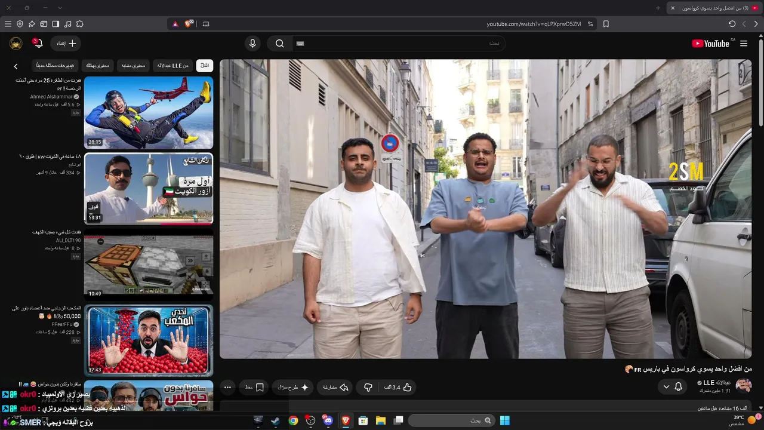Open Brave Shields lion icon
The height and width of the screenshot is (430, 764).
189,24
